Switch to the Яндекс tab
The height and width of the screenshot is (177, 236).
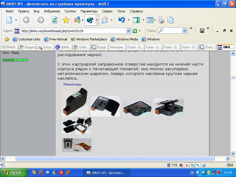click(28, 47)
